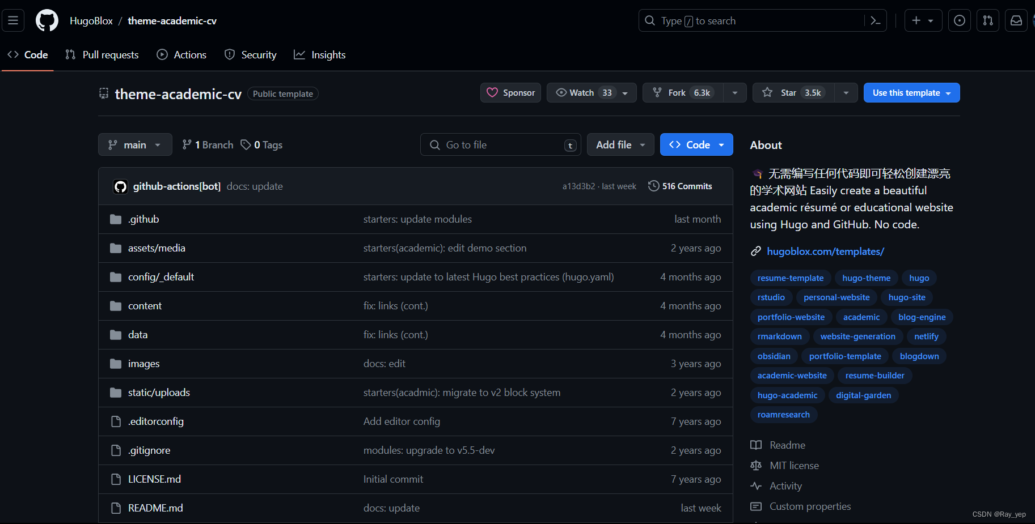Open commit message 'starters: update modules'
The height and width of the screenshot is (524, 1035).
417,219
